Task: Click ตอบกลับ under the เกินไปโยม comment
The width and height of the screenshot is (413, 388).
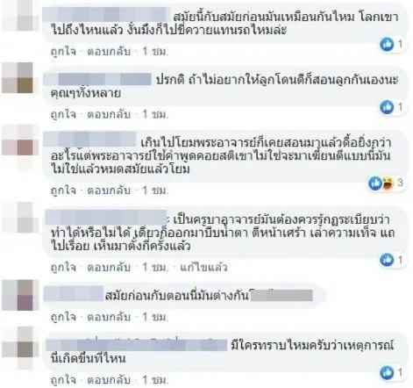Action: click(109, 190)
